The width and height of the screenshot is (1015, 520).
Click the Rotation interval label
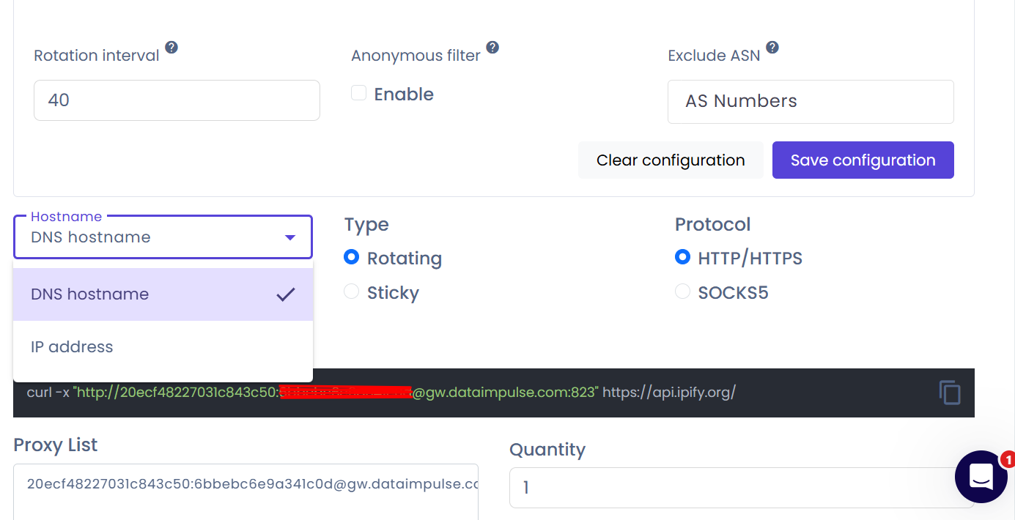[97, 56]
